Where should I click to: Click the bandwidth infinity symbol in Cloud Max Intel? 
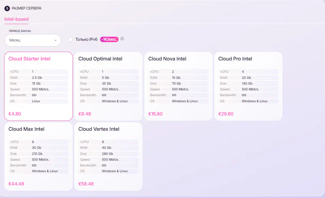[34, 165]
